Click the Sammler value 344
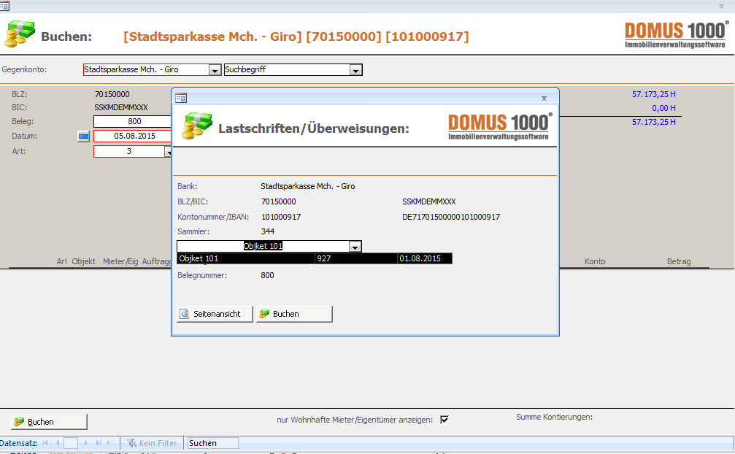Image resolution: width=735 pixels, height=454 pixels. coord(268,231)
